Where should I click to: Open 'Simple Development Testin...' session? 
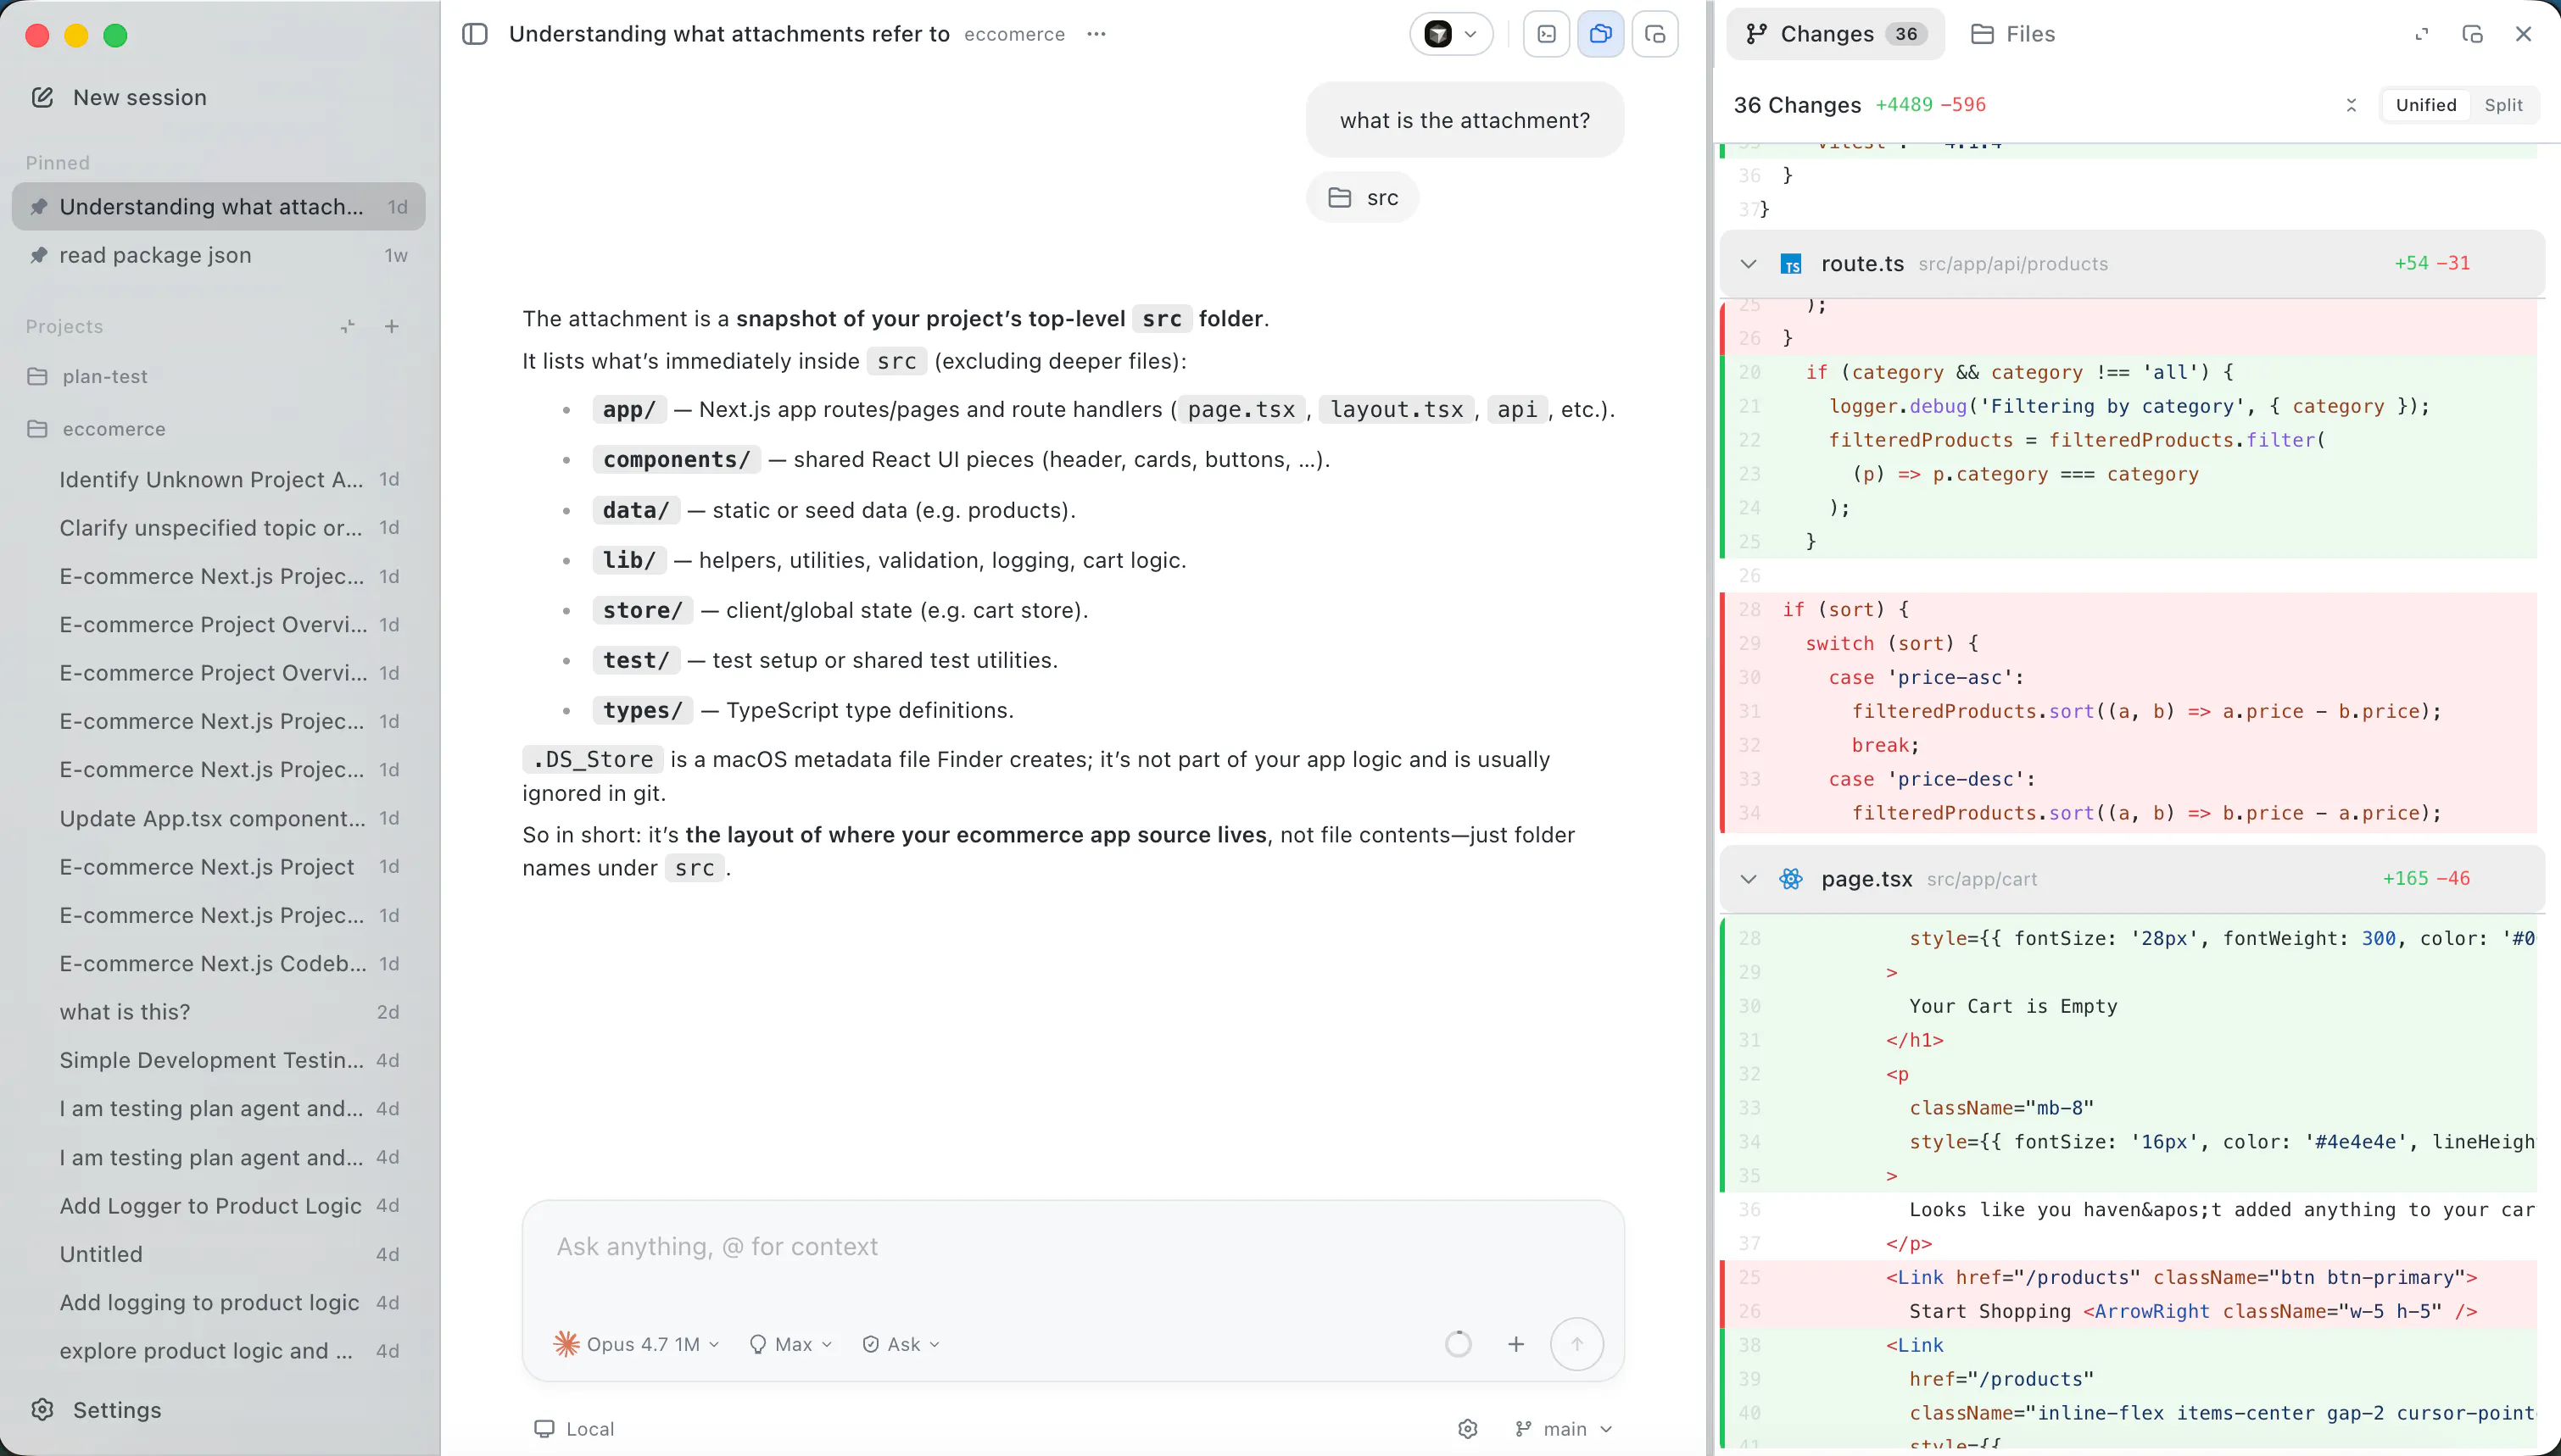(218, 1060)
